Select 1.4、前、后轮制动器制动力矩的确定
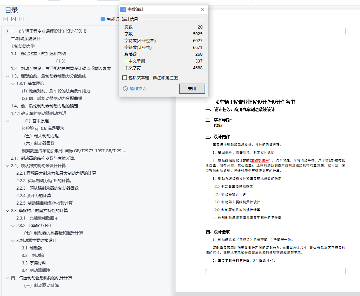 [x=45, y=106]
